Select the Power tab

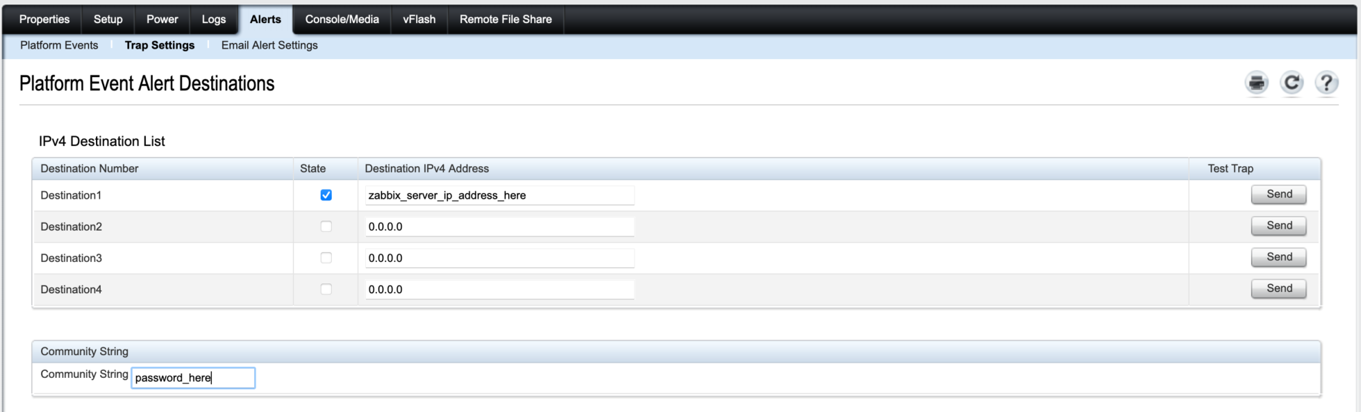162,19
